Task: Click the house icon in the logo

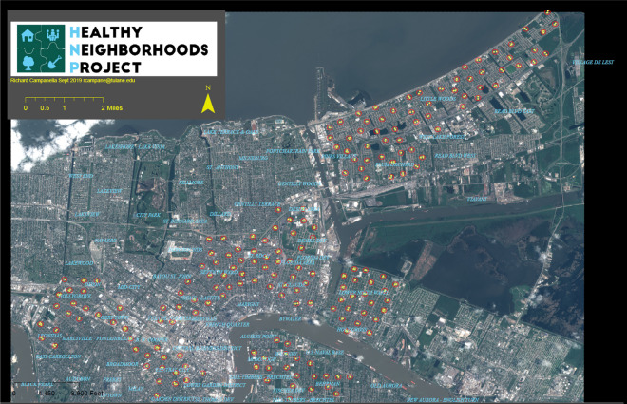Action: [x=28, y=37]
